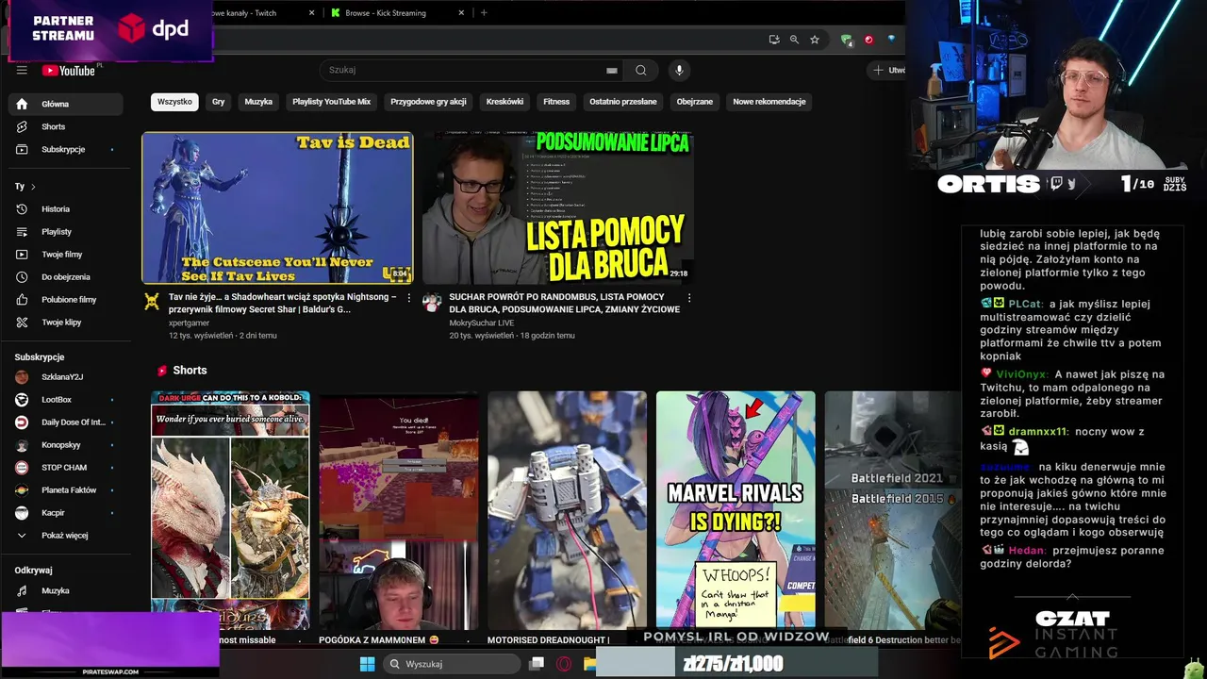Viewport: 1207px width, 679px height.
Task: Open Do obejrzenia in the sidebar
Action: click(x=65, y=277)
